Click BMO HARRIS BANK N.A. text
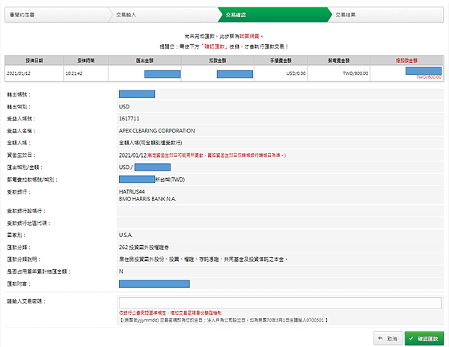 click(x=147, y=199)
